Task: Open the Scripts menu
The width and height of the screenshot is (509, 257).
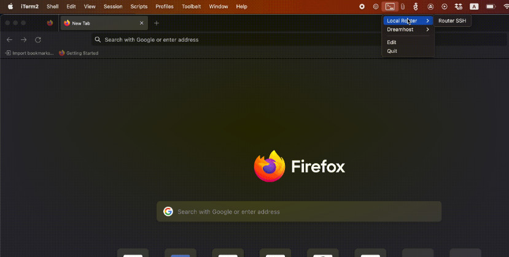Action: (x=139, y=7)
